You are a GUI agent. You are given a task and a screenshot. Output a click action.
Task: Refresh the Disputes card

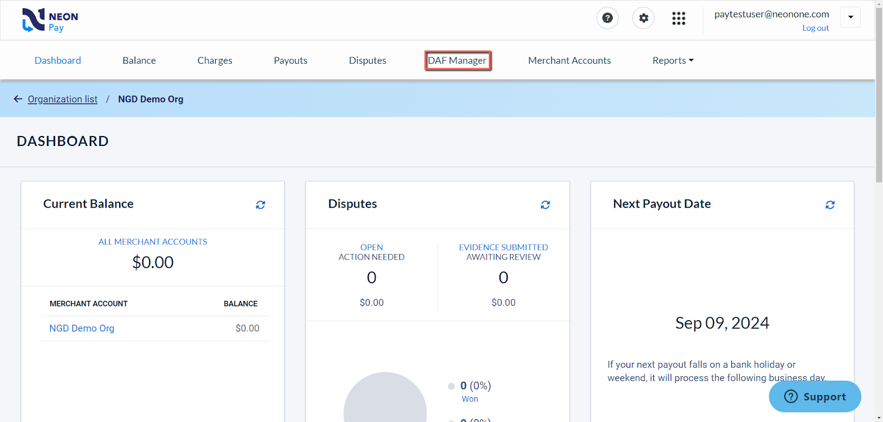pos(545,205)
